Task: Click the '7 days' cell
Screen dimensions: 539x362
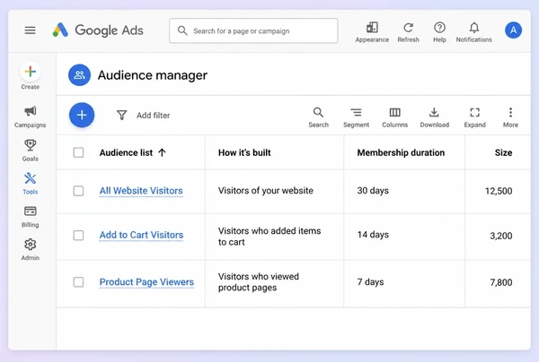Action: point(370,281)
